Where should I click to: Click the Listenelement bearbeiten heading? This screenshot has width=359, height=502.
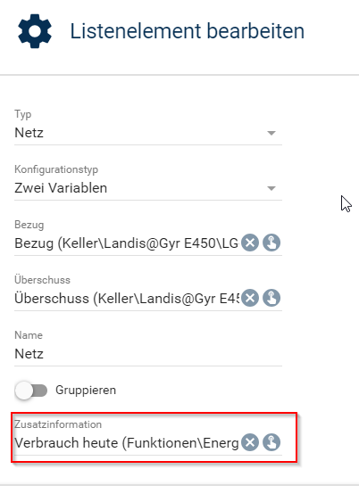point(188,31)
